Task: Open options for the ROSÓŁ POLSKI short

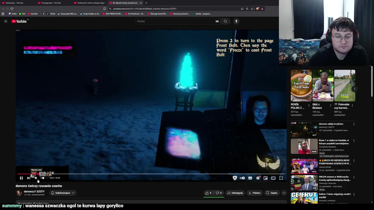Action: (x=309, y=106)
